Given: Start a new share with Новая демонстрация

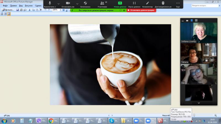Looking at the screenshot, I should 120,4.
